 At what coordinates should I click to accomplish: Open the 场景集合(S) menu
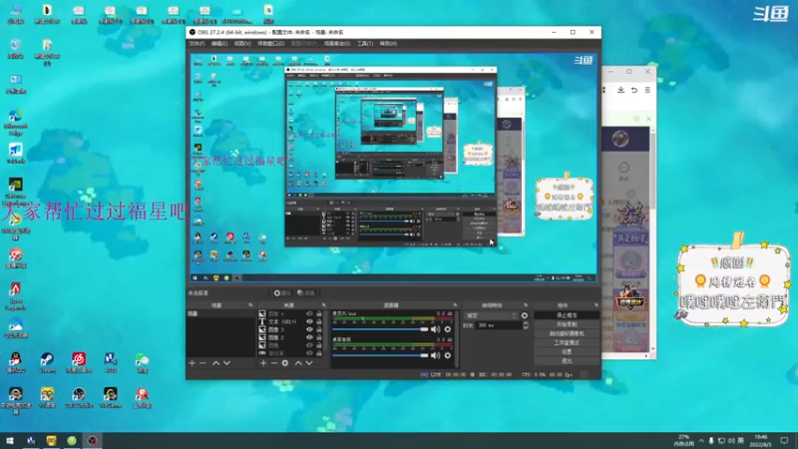pos(337,44)
